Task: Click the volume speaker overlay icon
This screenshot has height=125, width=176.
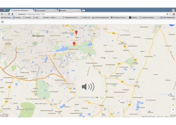Action: click(88, 87)
